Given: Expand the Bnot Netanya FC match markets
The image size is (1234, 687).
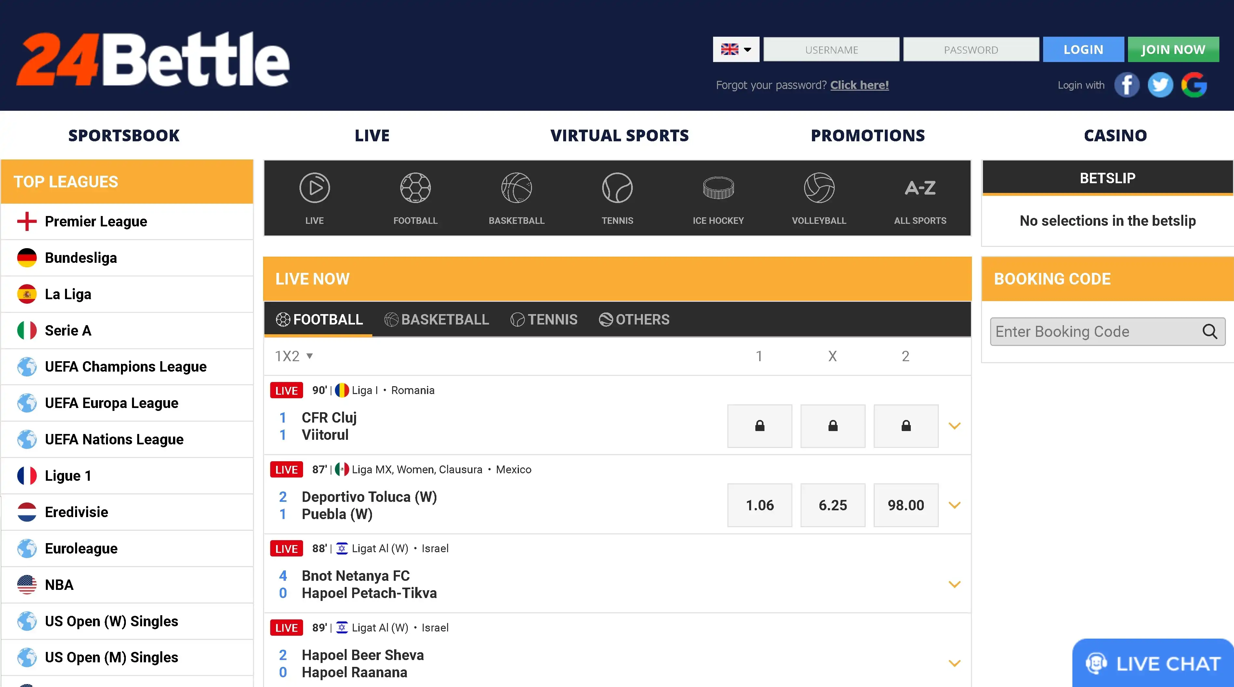Looking at the screenshot, I should 954,585.
